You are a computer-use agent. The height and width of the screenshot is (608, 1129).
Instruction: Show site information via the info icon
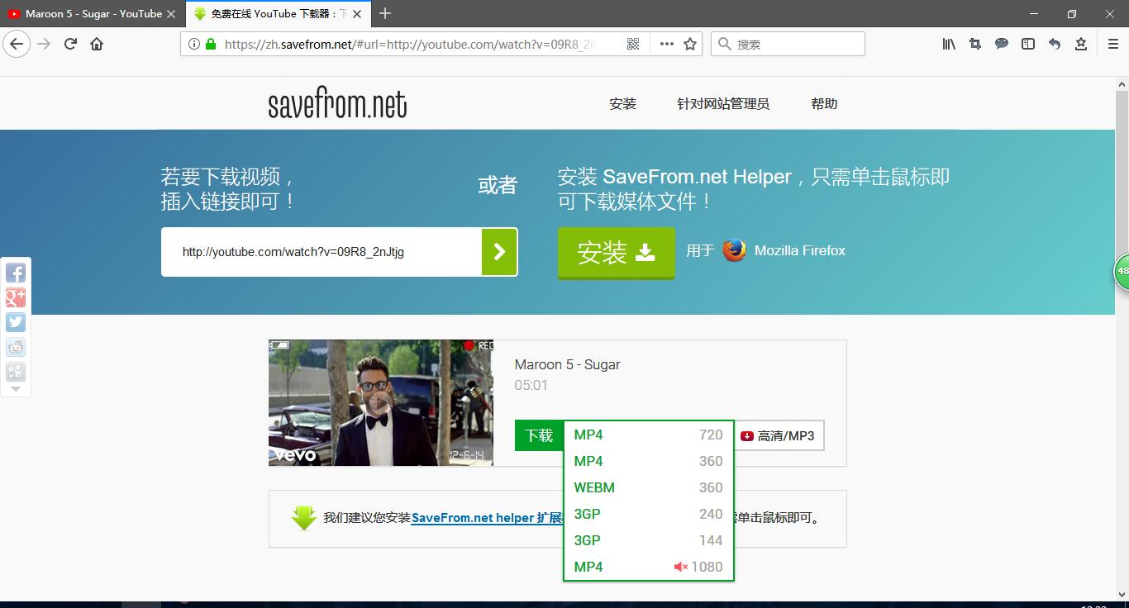(194, 44)
